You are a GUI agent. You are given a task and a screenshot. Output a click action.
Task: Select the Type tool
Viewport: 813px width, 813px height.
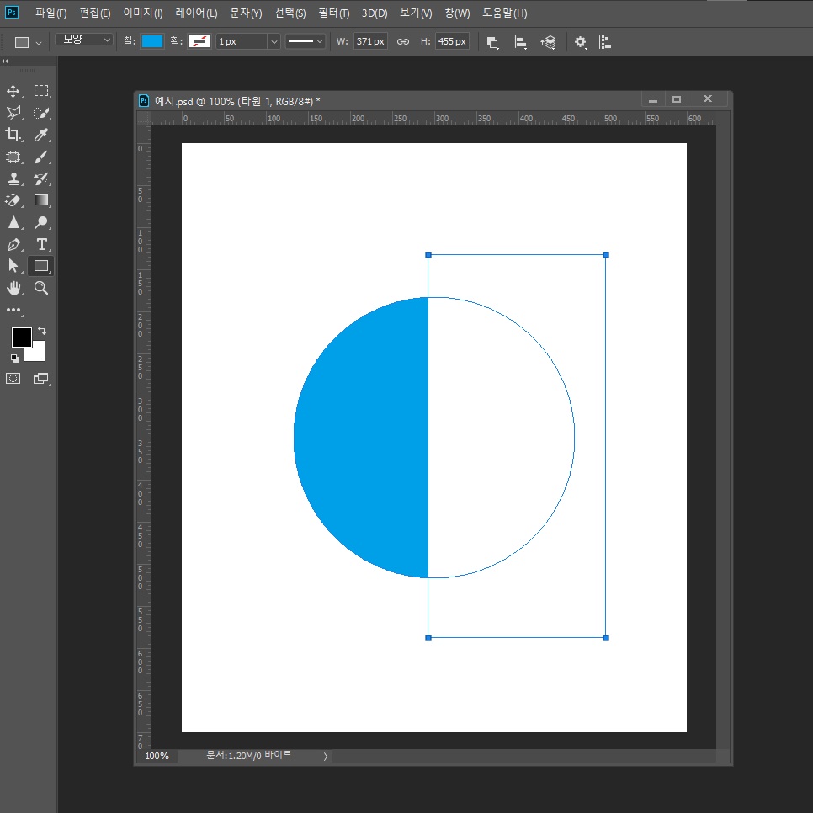pos(41,244)
